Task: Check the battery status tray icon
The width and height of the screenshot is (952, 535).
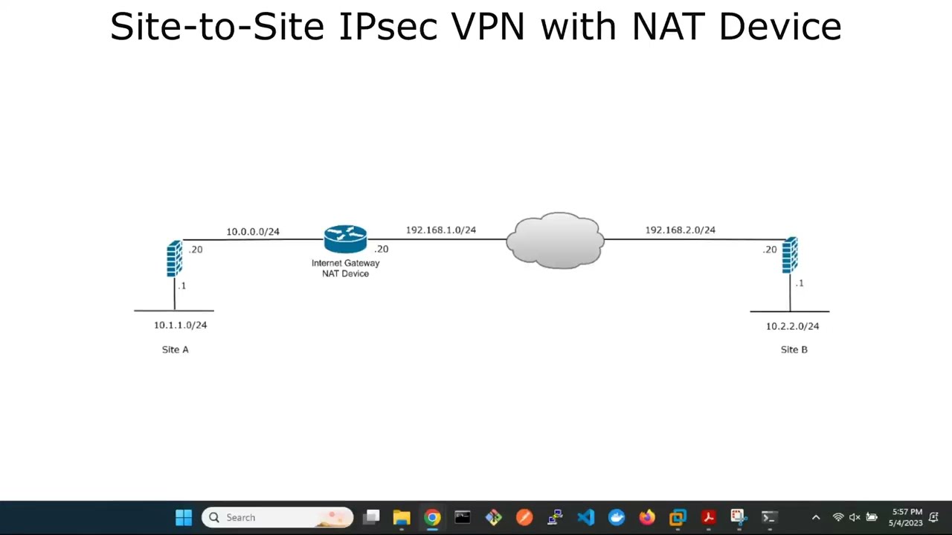Action: coord(872,517)
